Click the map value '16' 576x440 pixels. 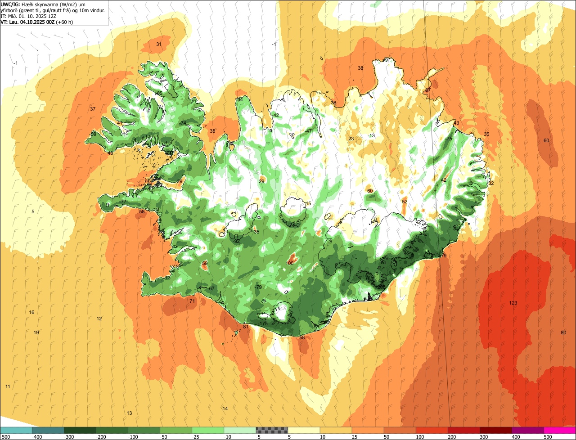coord(32,313)
